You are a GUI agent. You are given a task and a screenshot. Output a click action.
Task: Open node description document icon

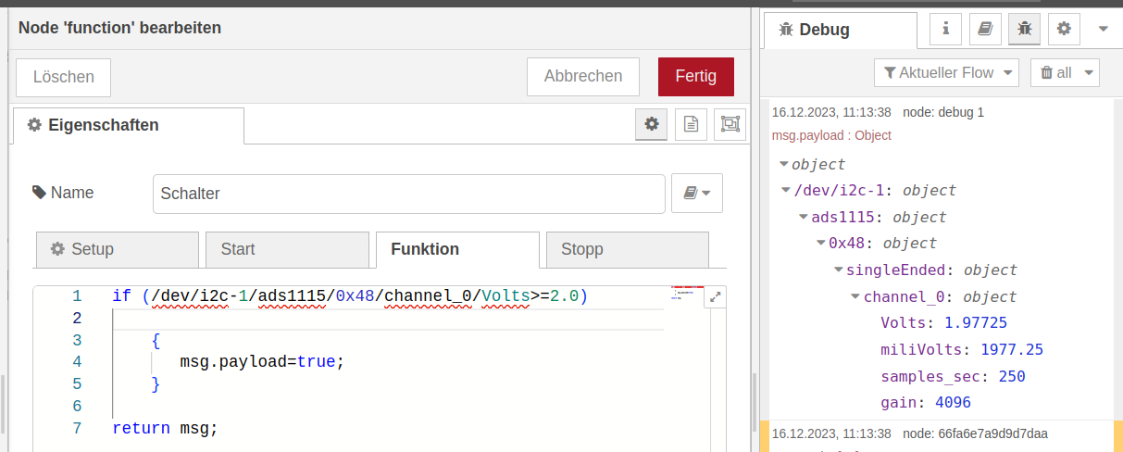click(691, 123)
